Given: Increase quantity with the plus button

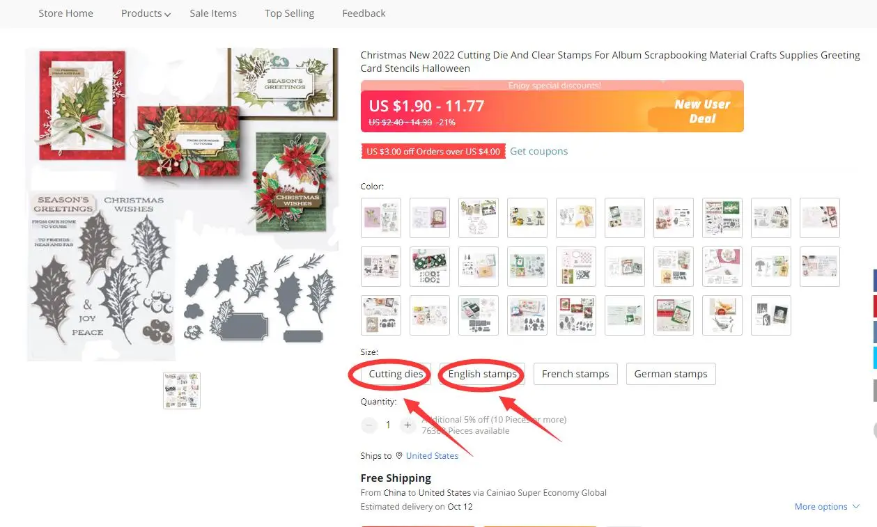Looking at the screenshot, I should pyautogui.click(x=408, y=425).
